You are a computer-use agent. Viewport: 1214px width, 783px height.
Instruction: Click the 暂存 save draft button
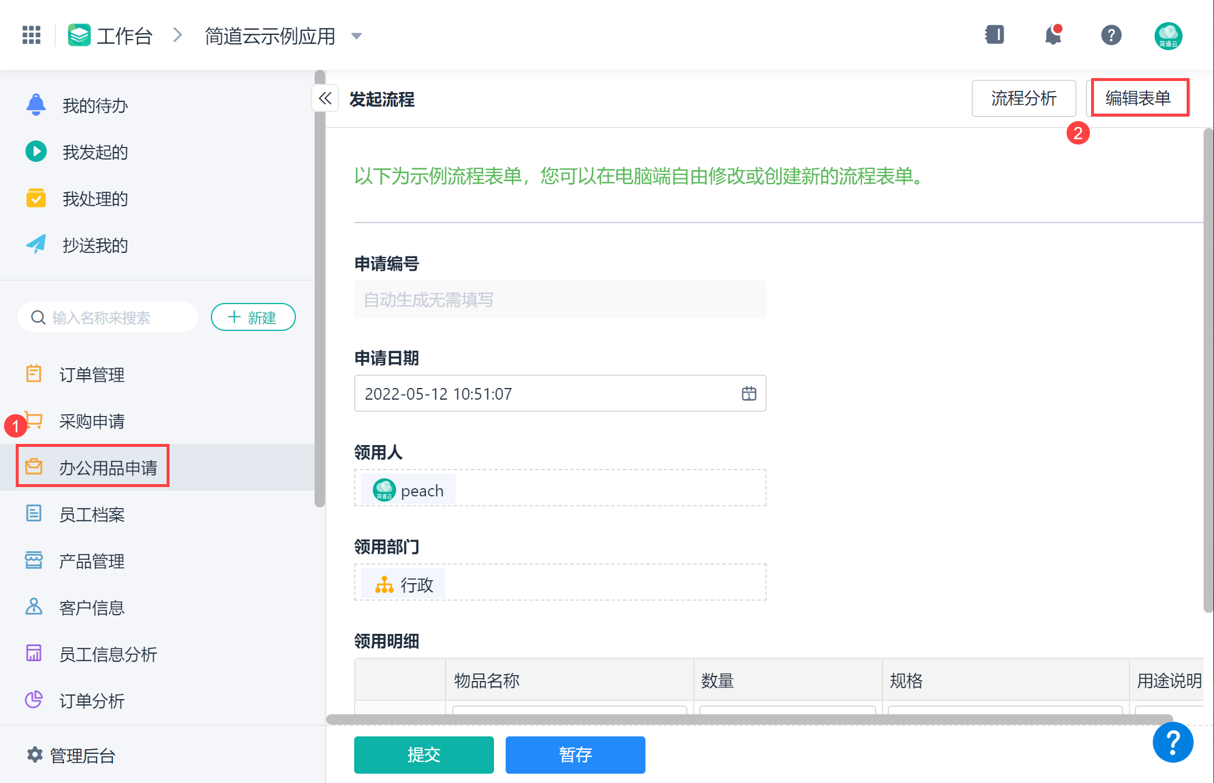575,754
